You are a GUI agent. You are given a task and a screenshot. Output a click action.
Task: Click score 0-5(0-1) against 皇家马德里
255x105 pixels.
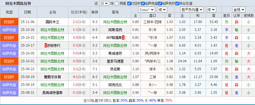[x=79, y=61]
